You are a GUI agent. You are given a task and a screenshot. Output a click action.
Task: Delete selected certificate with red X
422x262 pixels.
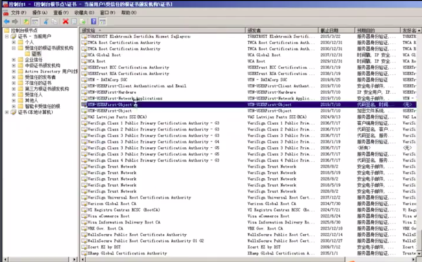65,22
